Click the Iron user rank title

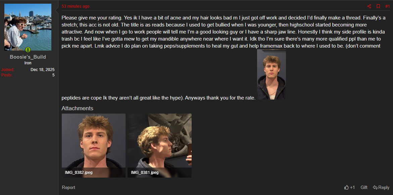point(28,63)
